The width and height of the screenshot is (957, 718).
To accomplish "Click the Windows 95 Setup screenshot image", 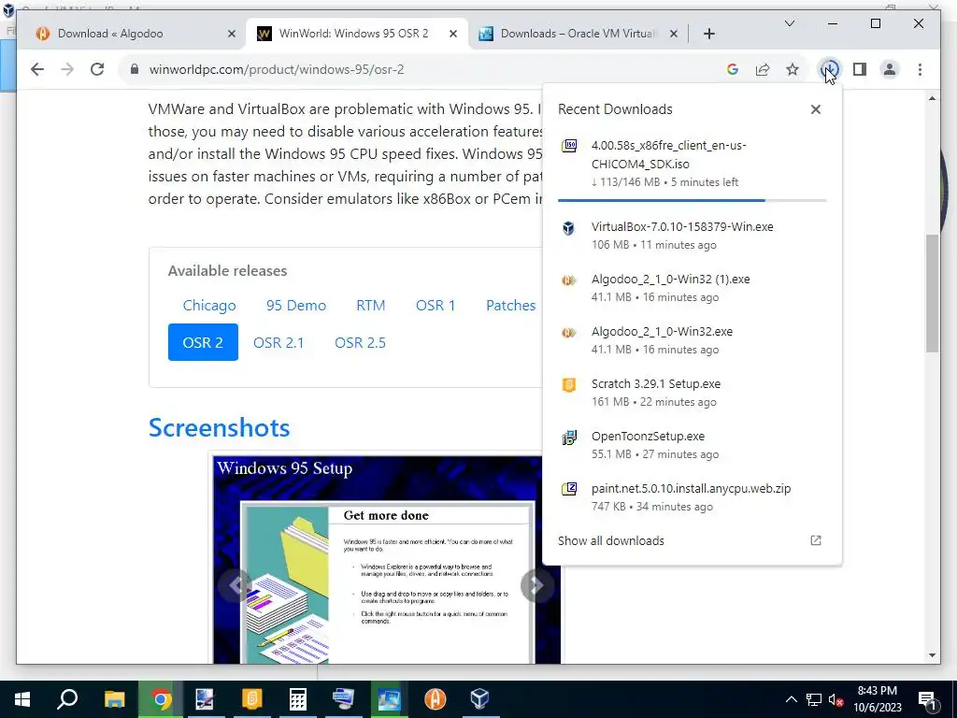I will 386,559.
